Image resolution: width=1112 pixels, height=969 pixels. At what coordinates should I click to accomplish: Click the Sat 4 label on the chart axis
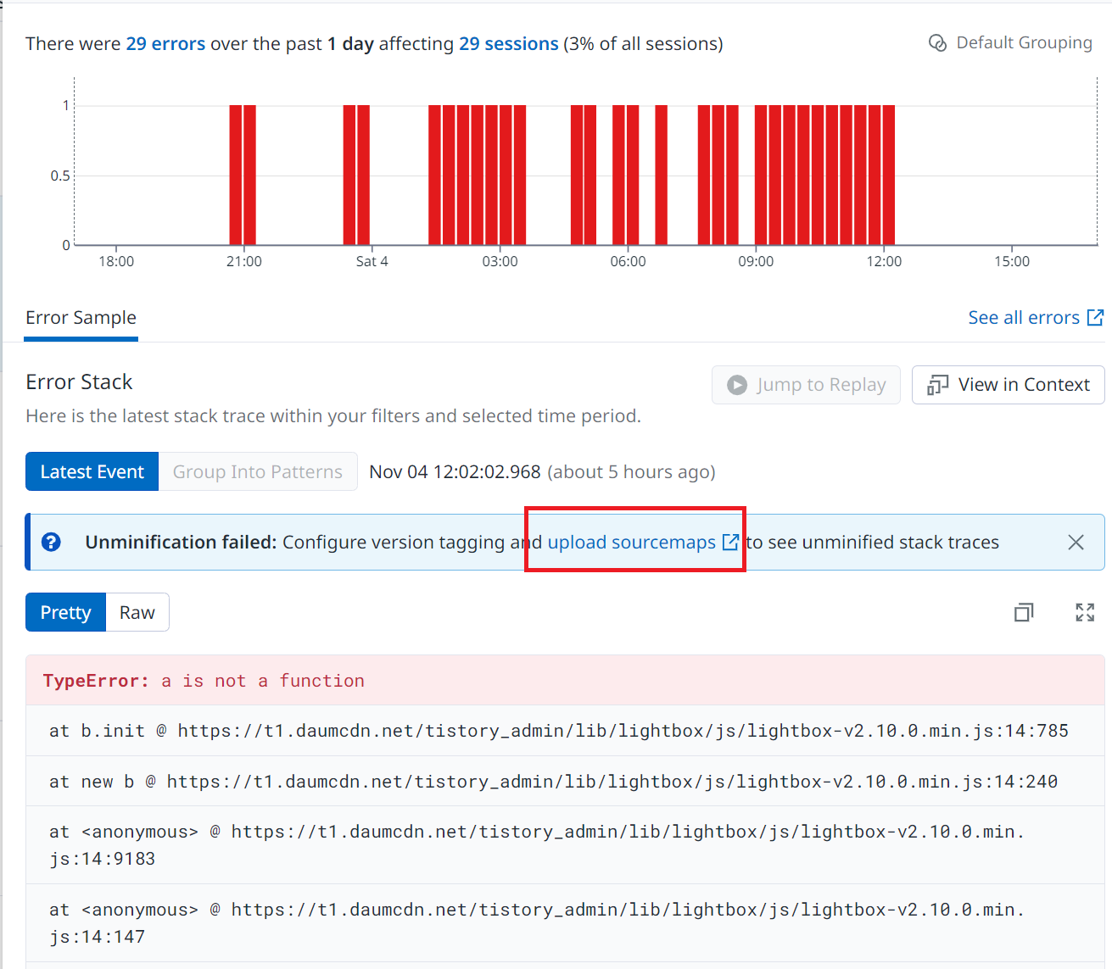[372, 261]
